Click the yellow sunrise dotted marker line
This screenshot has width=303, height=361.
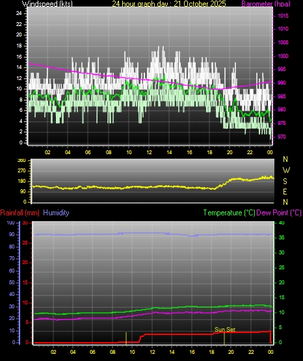click(126, 338)
